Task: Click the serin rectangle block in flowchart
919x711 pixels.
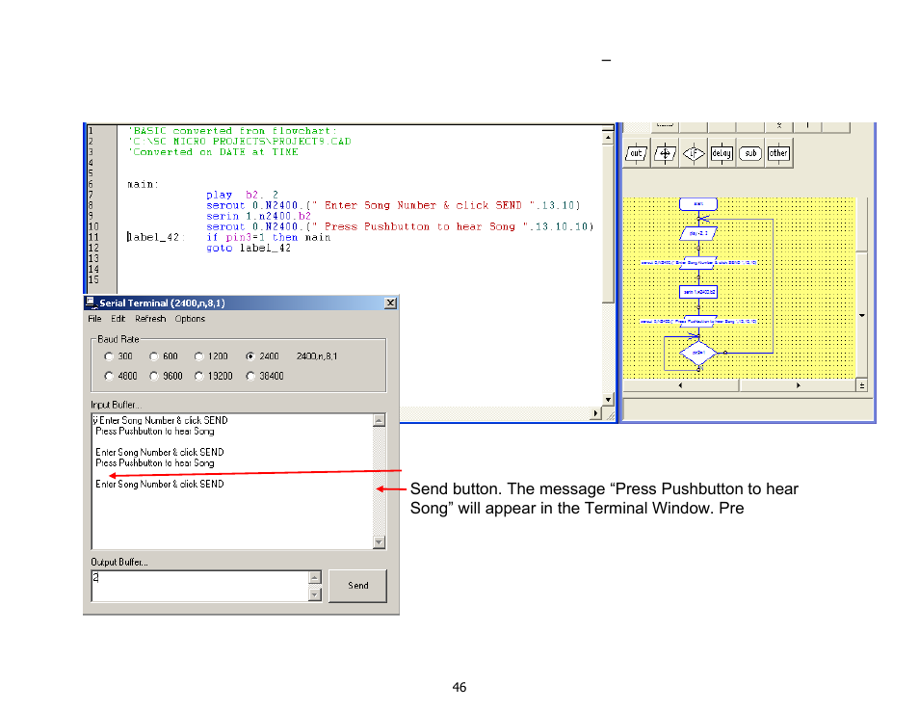Action: [698, 292]
